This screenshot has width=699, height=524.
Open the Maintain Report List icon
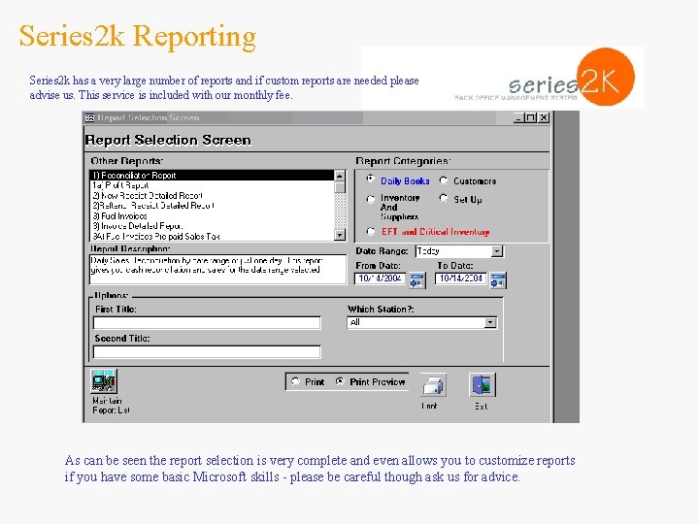pyautogui.click(x=104, y=381)
